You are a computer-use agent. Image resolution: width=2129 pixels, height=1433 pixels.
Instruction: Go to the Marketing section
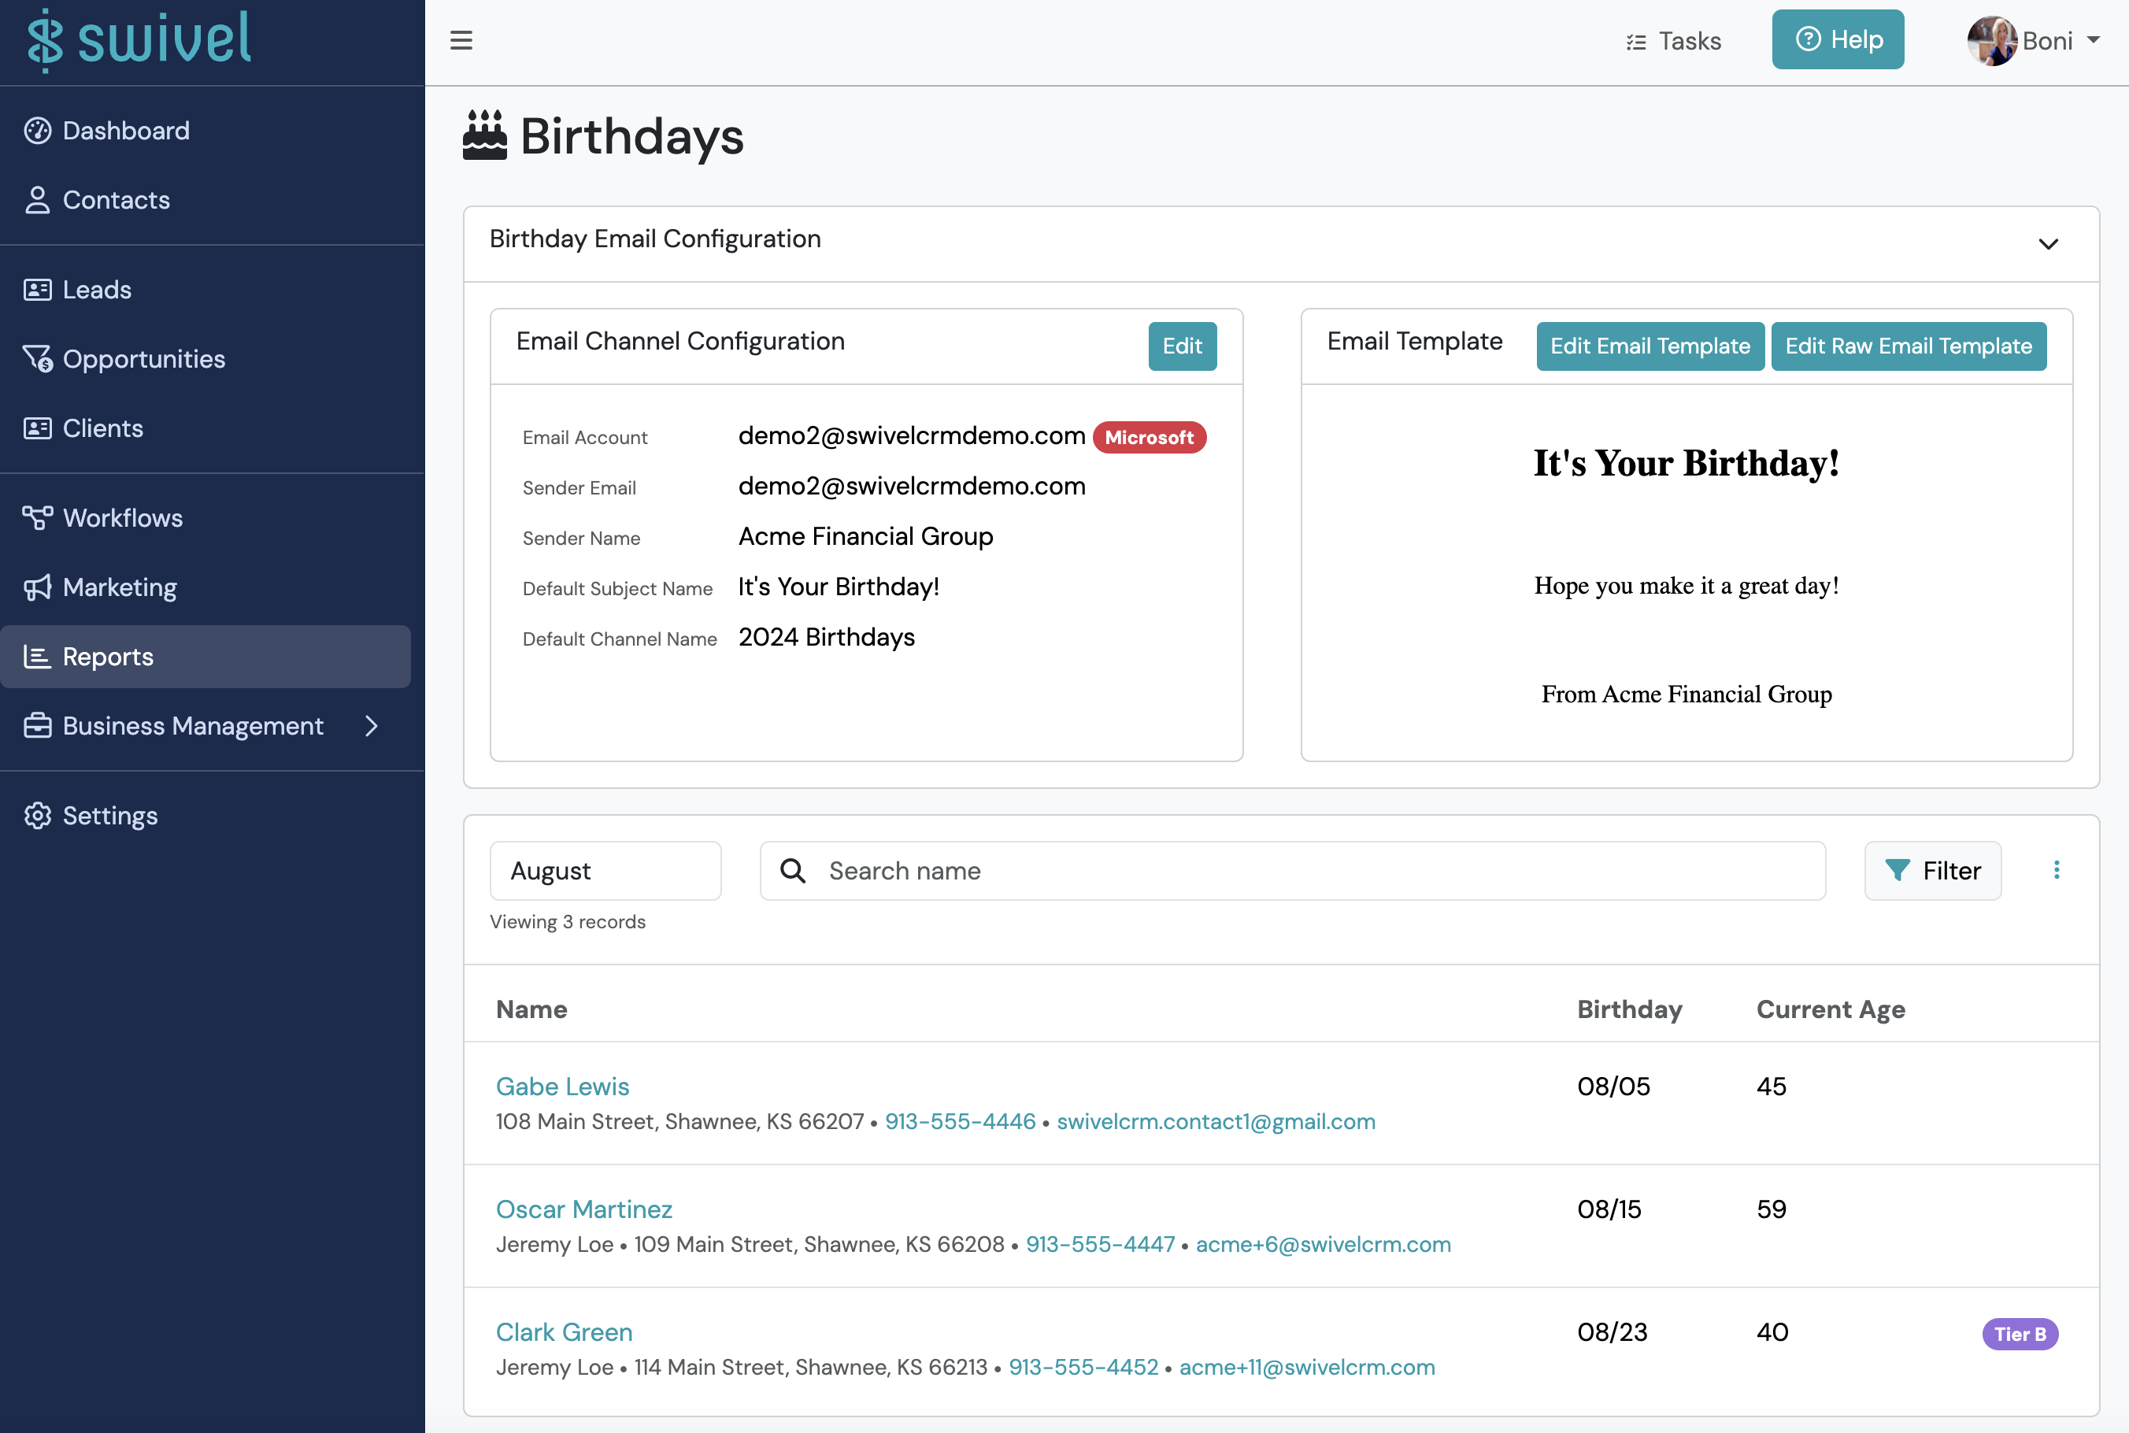tap(102, 587)
